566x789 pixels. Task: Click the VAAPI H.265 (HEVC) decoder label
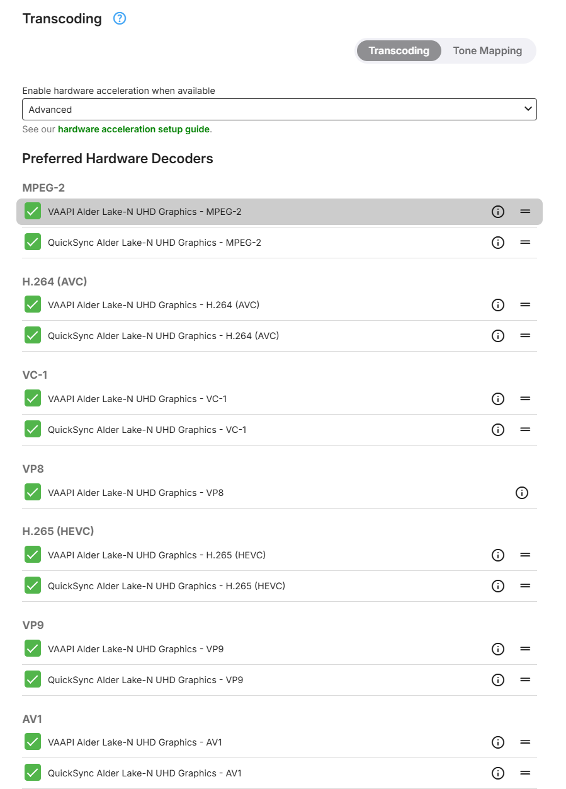coord(156,555)
